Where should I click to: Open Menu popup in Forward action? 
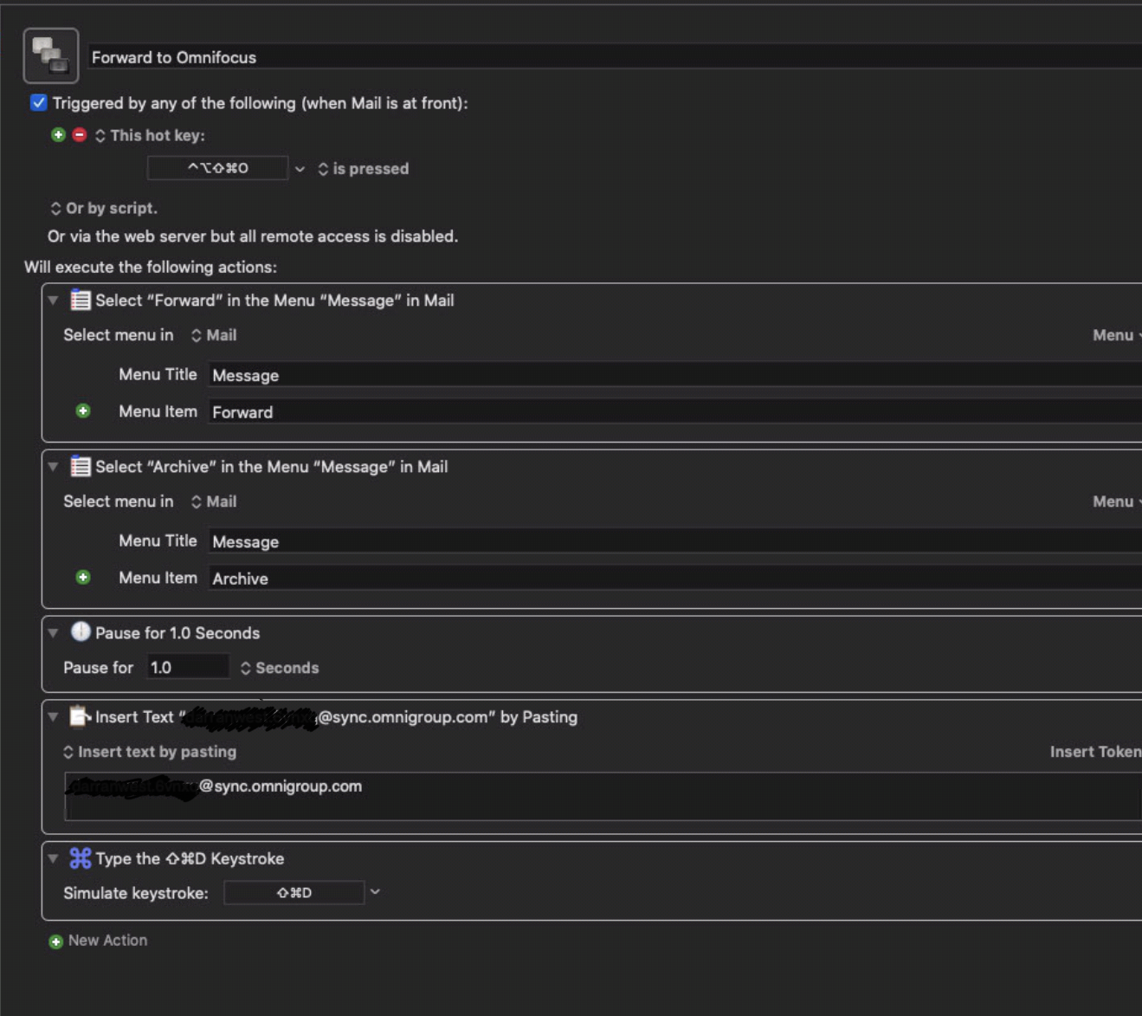pos(1117,335)
